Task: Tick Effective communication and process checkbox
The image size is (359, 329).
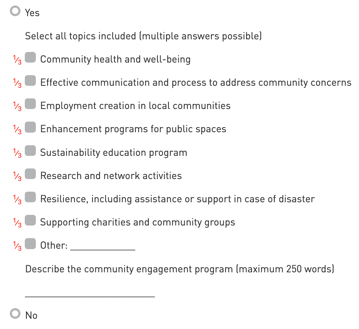Action: click(x=31, y=81)
